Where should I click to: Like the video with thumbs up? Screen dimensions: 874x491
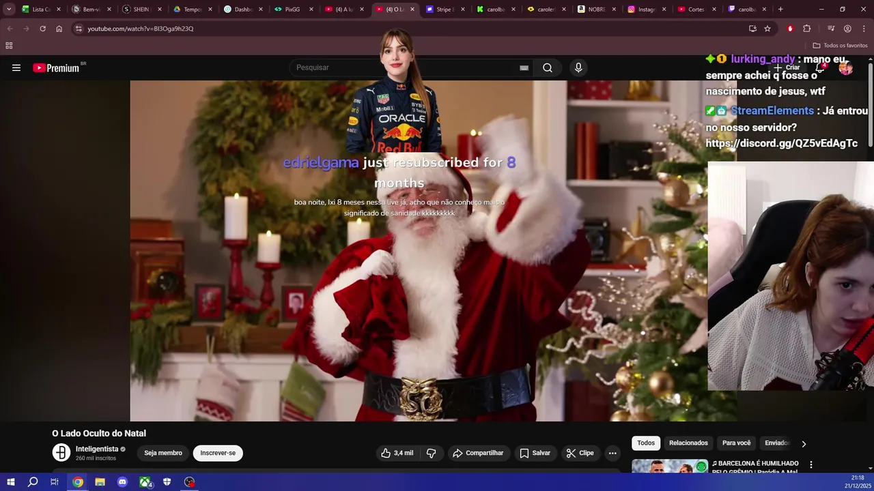(397, 453)
